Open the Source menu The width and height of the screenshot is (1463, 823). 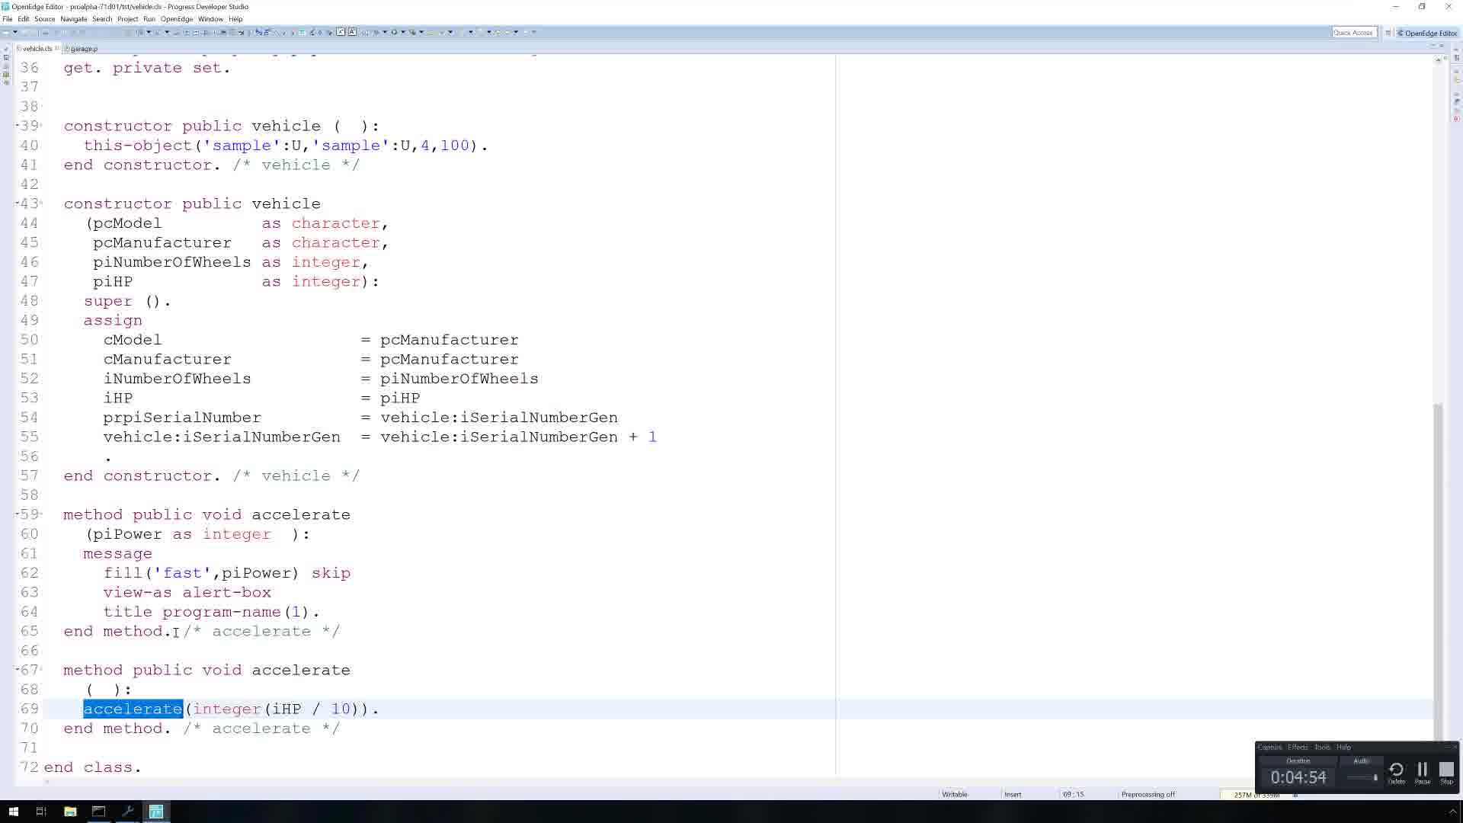44,19
